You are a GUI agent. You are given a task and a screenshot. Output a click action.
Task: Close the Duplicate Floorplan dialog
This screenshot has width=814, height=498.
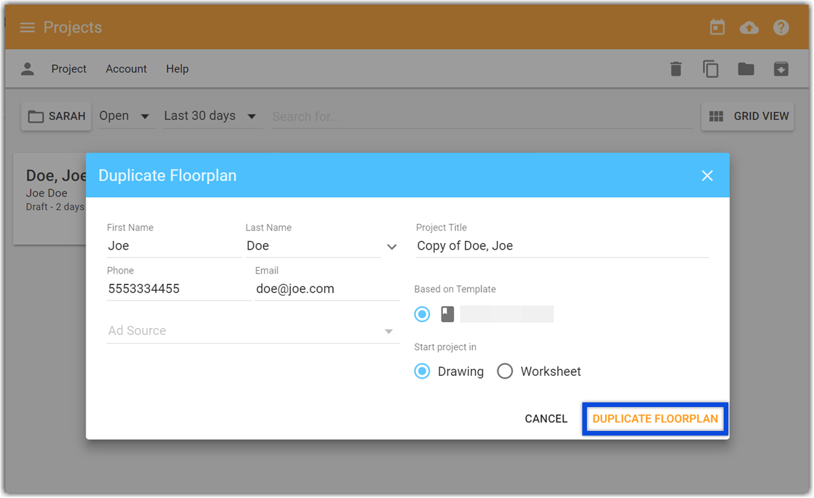pyautogui.click(x=707, y=175)
